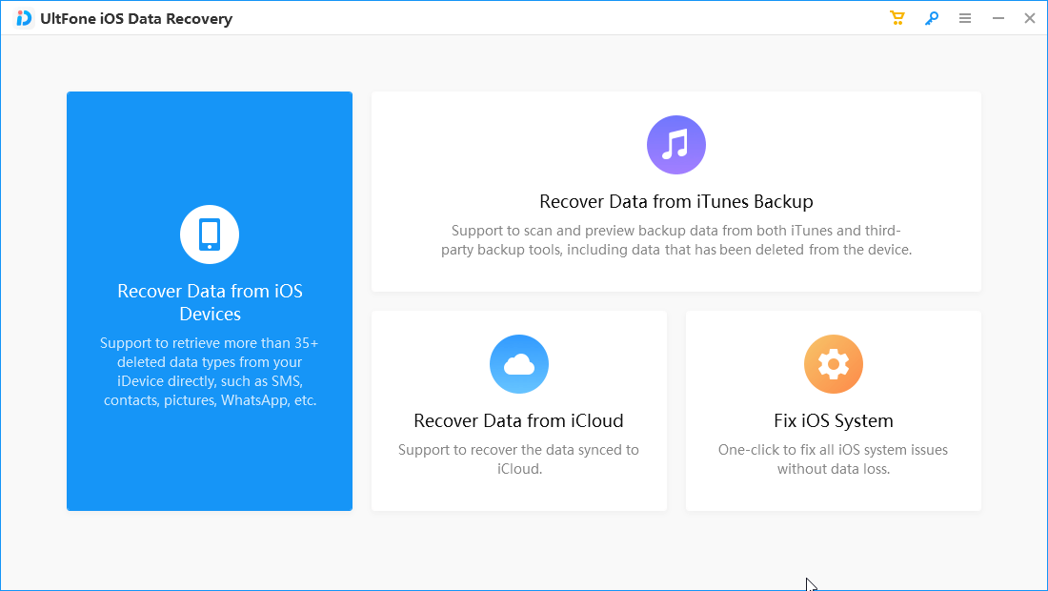Open the shopping cart to purchase UltFone
This screenshot has width=1048, height=591.
tap(897, 17)
